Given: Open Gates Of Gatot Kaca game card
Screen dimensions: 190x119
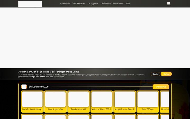Looking at the screenshot, I should click(32, 102).
